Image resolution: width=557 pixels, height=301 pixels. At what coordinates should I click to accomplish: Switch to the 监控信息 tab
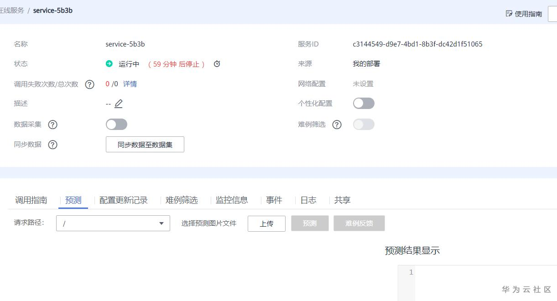coord(233,200)
